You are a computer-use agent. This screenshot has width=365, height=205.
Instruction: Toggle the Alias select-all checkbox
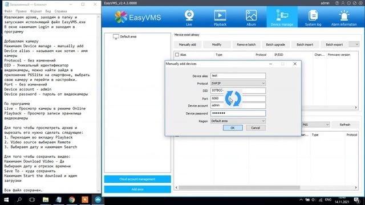coord(177,55)
